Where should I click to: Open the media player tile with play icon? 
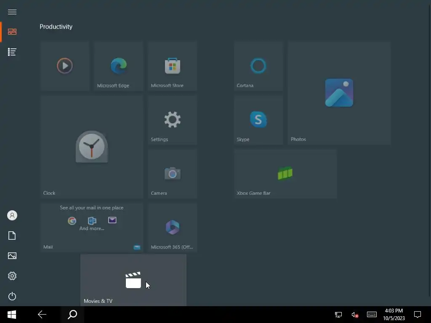pyautogui.click(x=64, y=66)
